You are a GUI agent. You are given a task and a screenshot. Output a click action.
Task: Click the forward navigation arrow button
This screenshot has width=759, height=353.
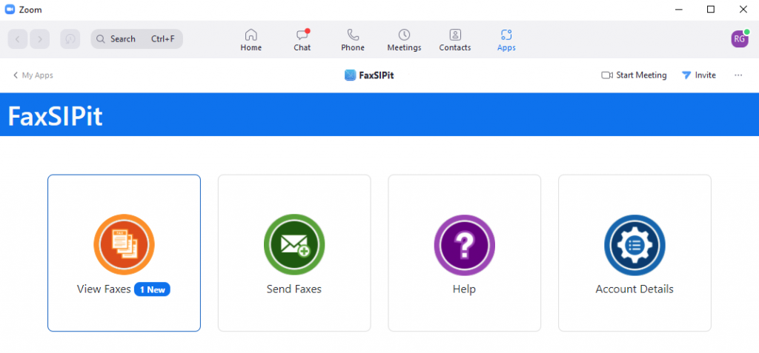click(40, 39)
